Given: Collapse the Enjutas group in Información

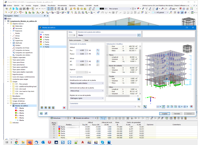Looking at the screenshot, I should (x=107, y=76).
